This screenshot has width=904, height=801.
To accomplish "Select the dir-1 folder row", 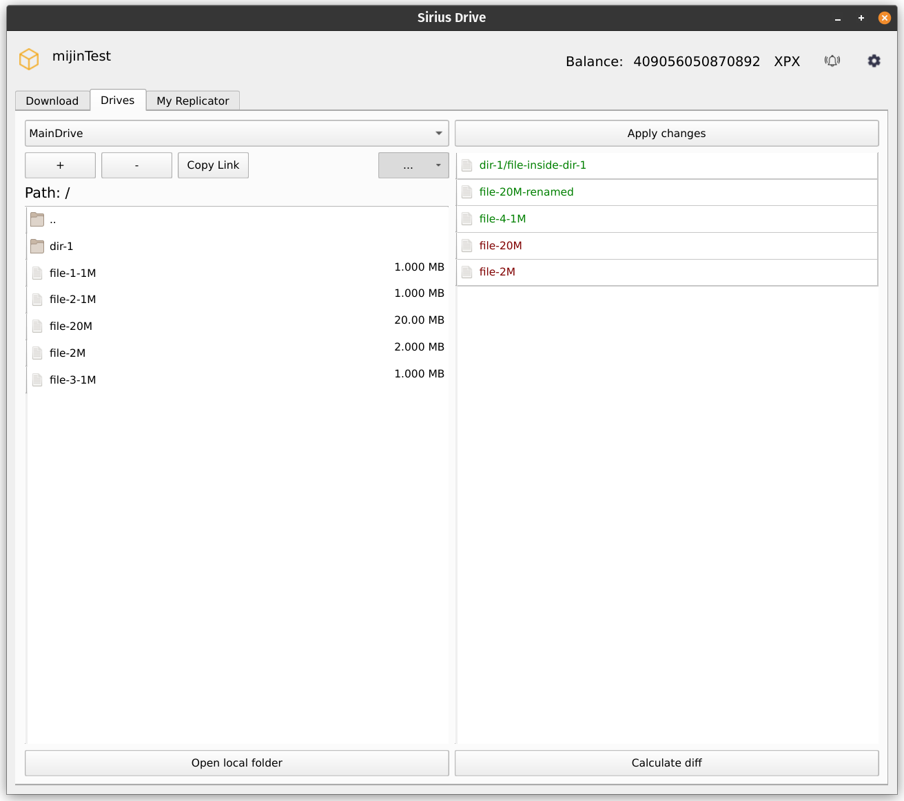I will [237, 246].
